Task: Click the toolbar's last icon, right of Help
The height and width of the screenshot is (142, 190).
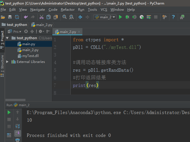Action: pyautogui.click(x=182, y=17)
